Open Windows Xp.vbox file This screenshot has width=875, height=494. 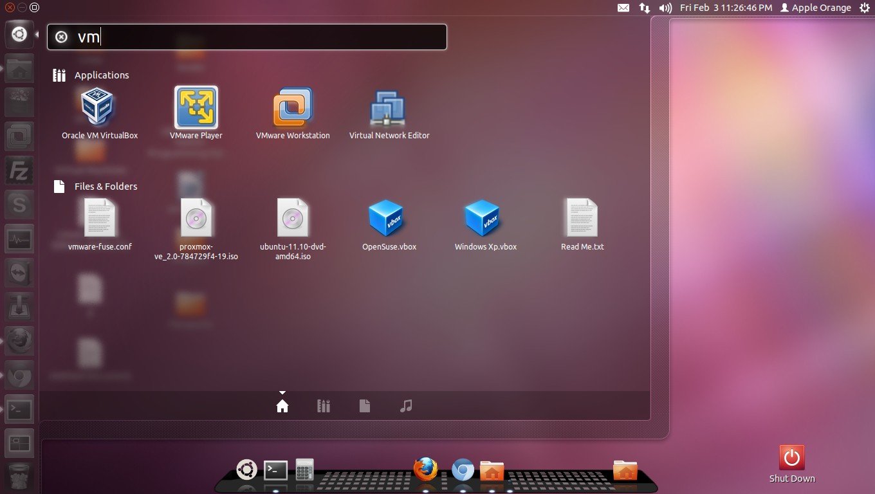(486, 224)
